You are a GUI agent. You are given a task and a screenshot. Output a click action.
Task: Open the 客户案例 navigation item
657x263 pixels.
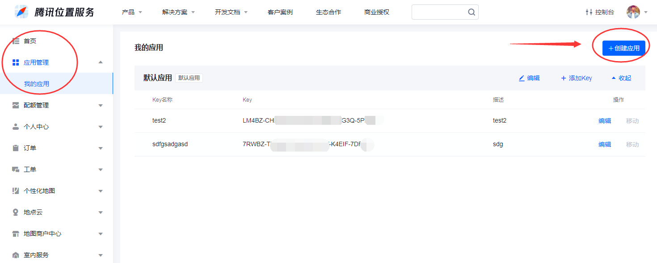click(x=280, y=12)
